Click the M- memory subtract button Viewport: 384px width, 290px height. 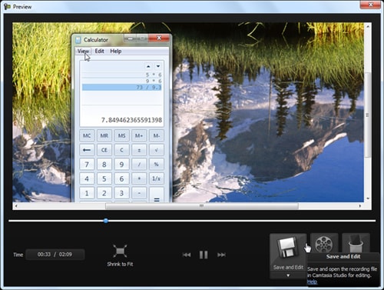157,135
